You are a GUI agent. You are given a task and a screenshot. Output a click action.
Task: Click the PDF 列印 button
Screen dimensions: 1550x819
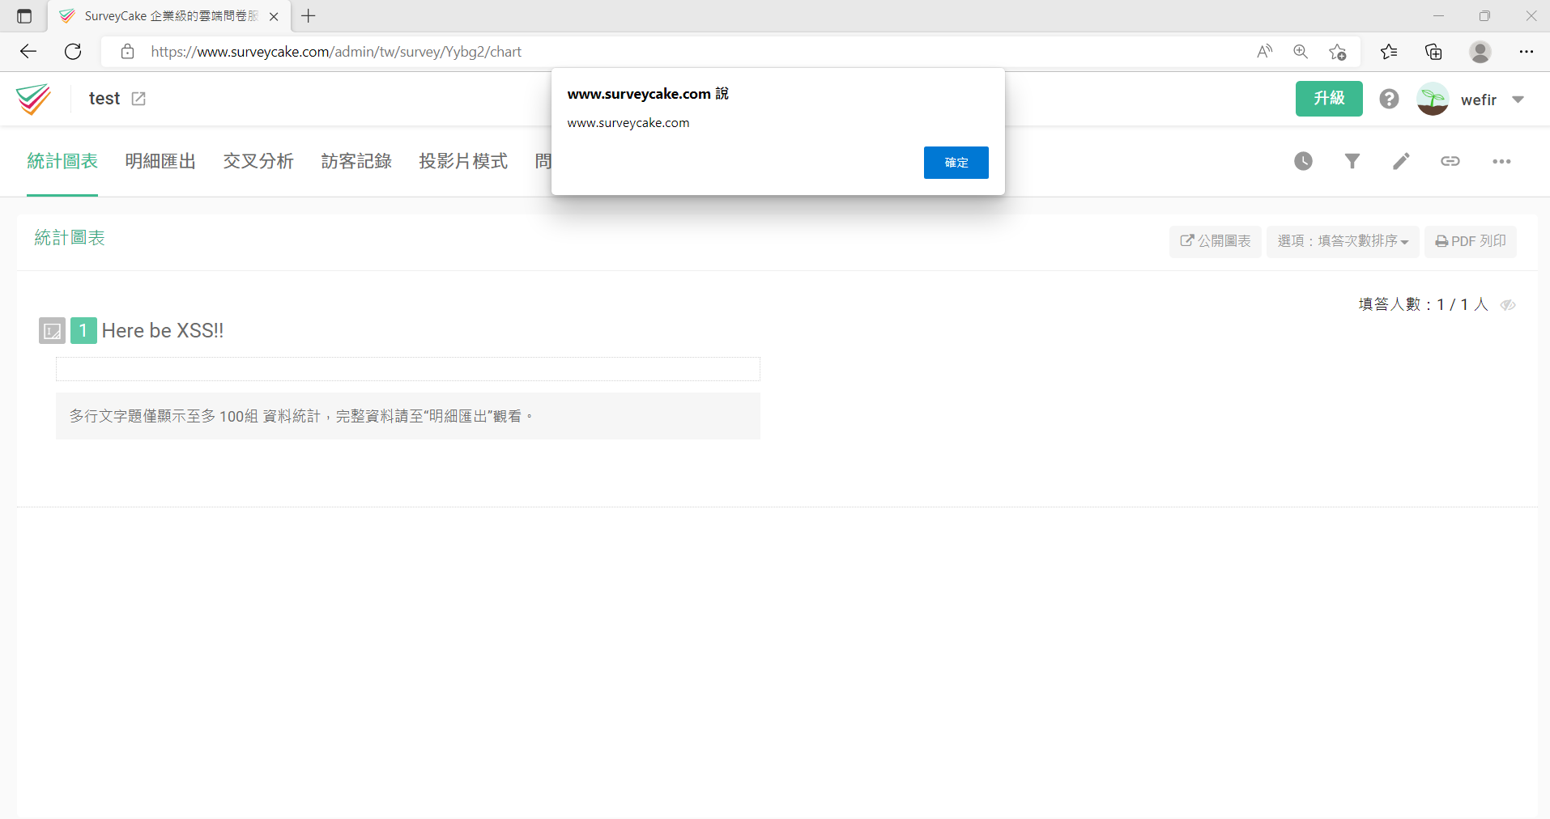(1471, 241)
